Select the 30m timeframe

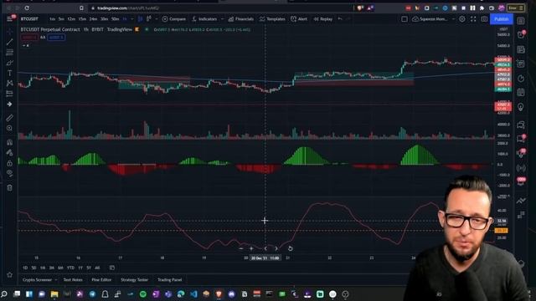pyautogui.click(x=104, y=19)
